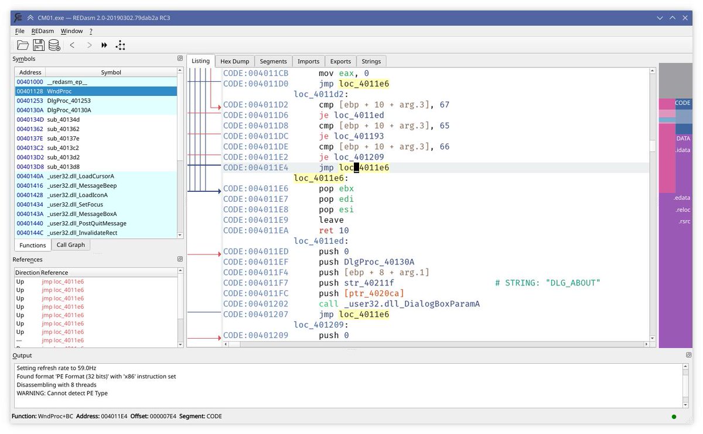Select _user32.dll_PostQuitMessage symbol
This screenshot has height=434, width=703.
[95, 223]
